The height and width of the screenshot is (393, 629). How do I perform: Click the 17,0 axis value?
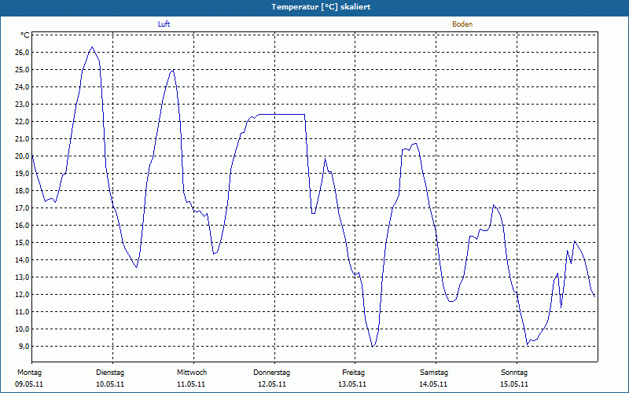pyautogui.click(x=22, y=208)
